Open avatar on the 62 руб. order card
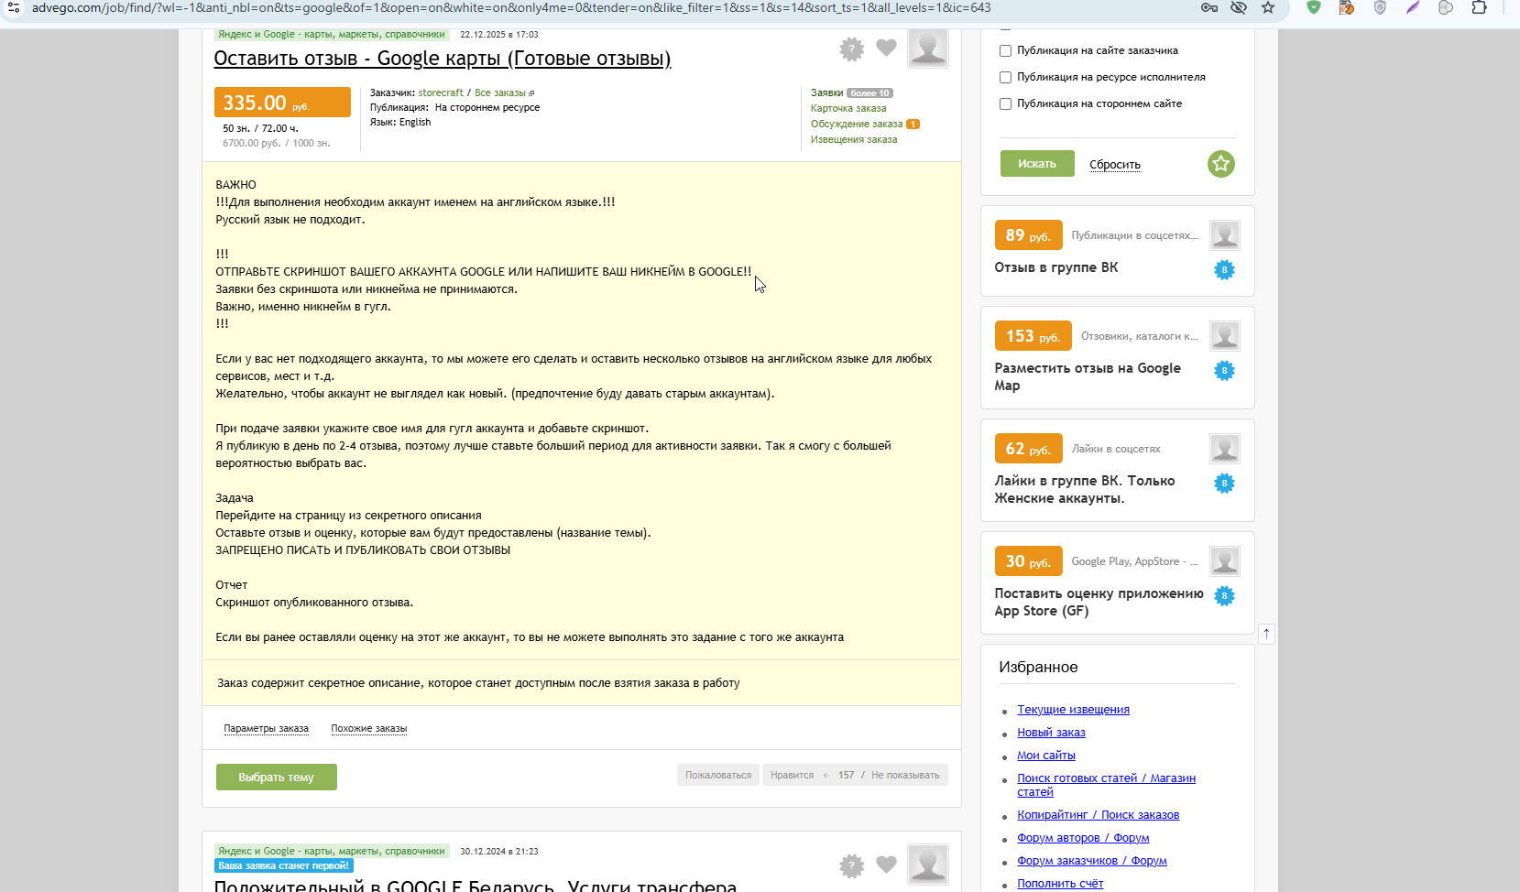 1225,449
